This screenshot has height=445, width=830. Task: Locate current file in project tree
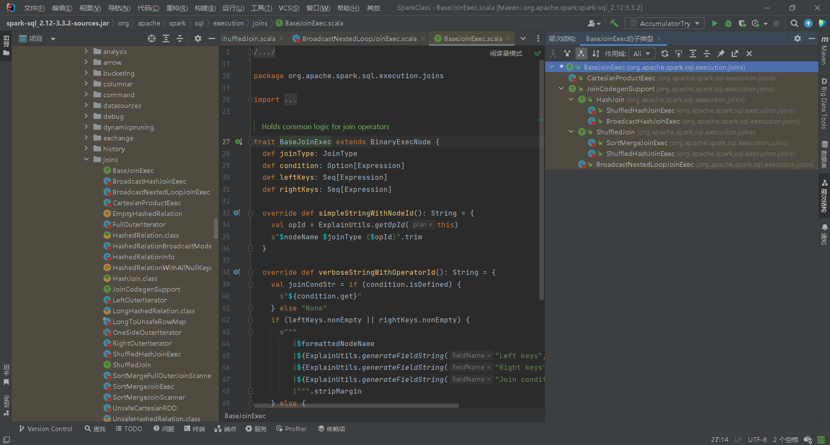click(152, 39)
